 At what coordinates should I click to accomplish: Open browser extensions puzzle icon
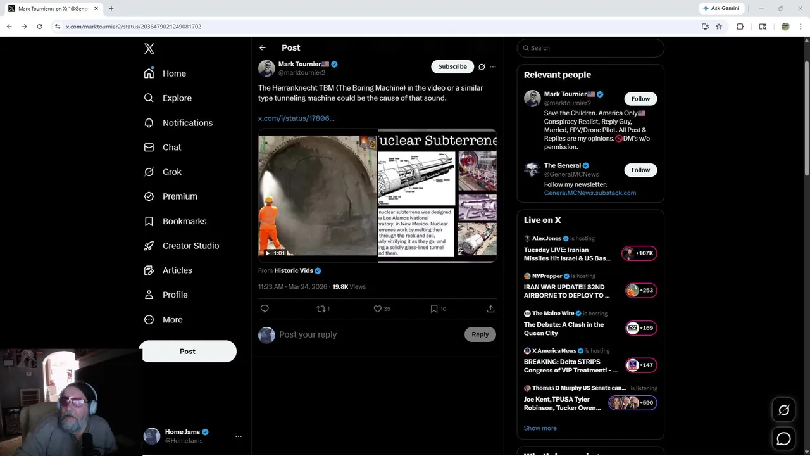[740, 27]
